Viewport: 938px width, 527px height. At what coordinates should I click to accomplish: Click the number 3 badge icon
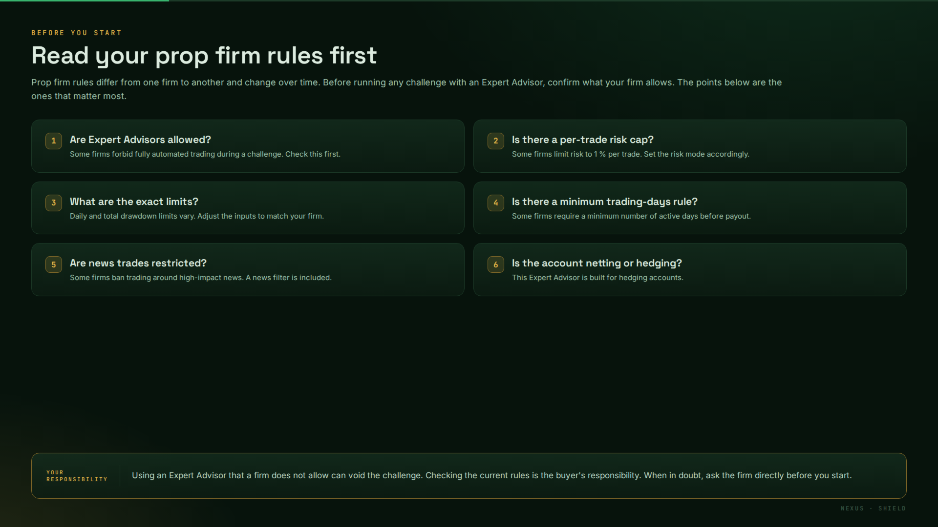[54, 203]
